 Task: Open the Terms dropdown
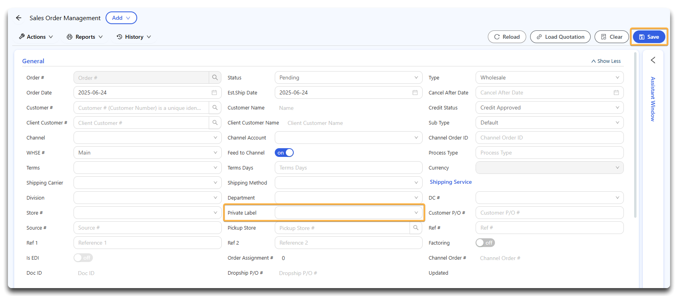(x=147, y=168)
